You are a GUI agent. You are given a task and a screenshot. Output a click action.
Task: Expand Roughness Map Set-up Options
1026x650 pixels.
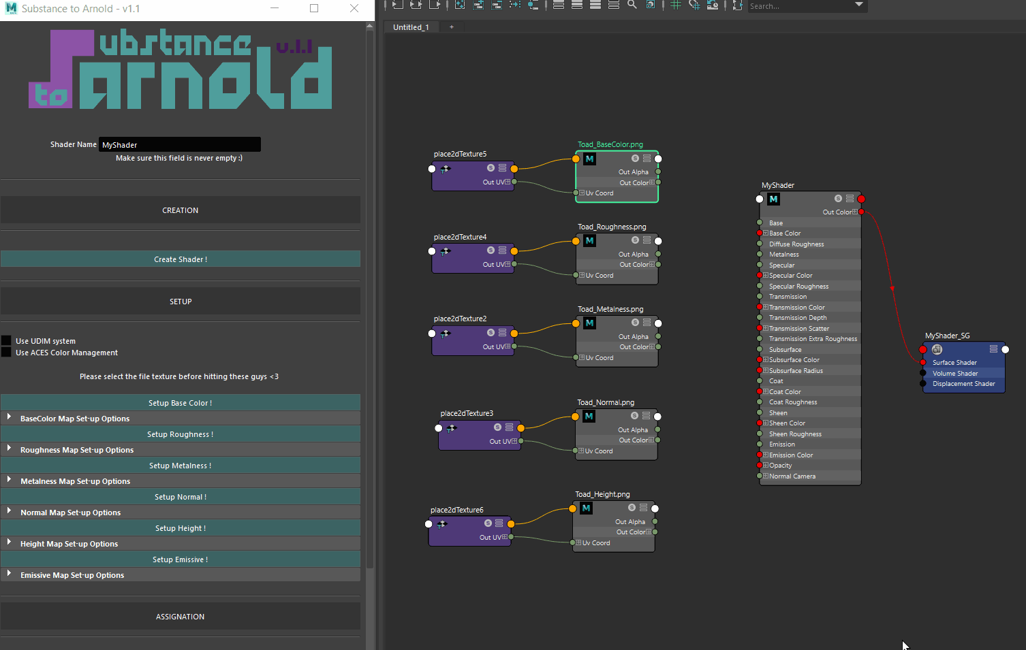(9, 449)
